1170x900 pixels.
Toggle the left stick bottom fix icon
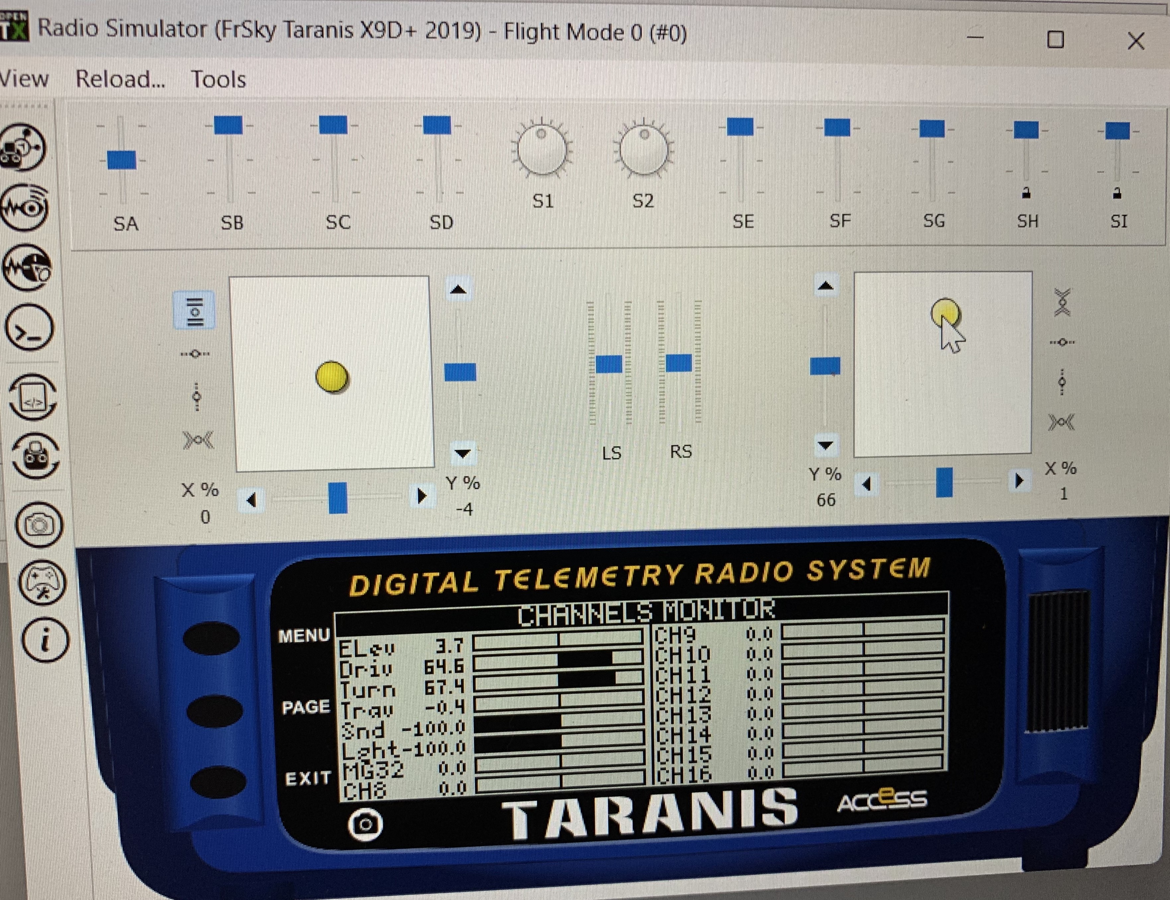click(198, 441)
